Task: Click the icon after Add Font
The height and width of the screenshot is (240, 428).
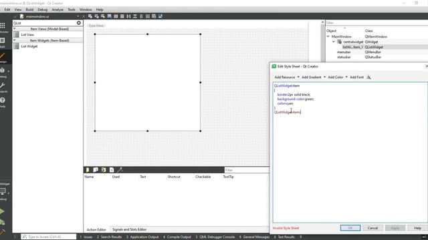Action: [368, 77]
